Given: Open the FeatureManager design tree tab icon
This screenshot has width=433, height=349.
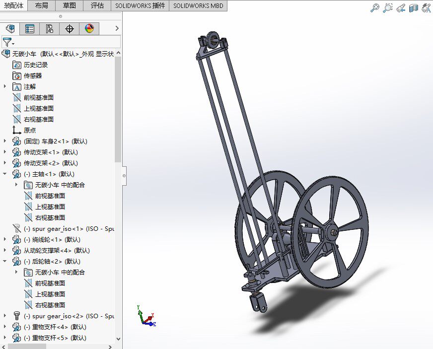Looking at the screenshot, I should pyautogui.click(x=10, y=28).
